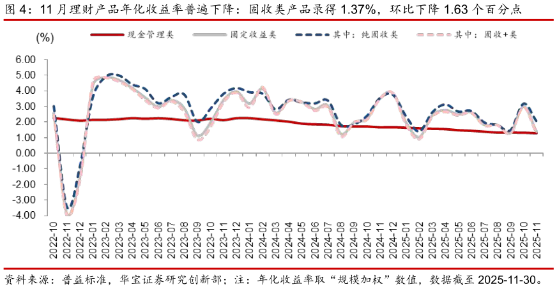Click x-axis label 2025-01

[x=408, y=241]
